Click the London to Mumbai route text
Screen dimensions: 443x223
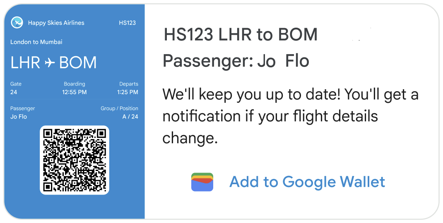(x=36, y=42)
